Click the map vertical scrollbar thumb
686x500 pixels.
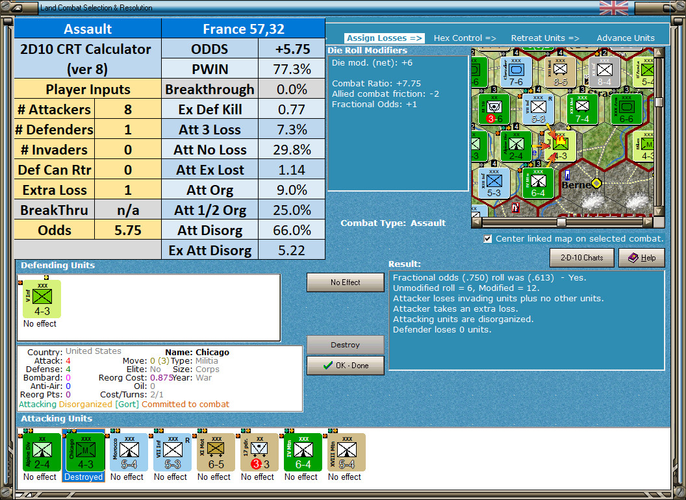pos(659,102)
